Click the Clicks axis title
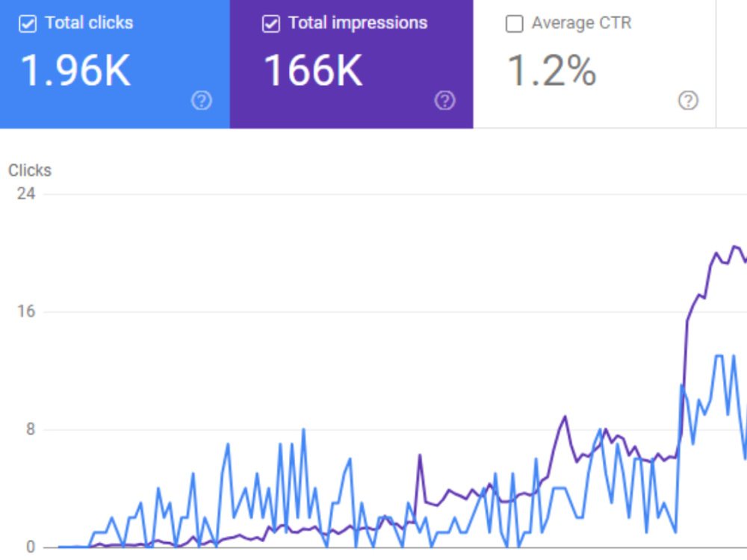This screenshot has height=560, width=747. click(x=30, y=170)
